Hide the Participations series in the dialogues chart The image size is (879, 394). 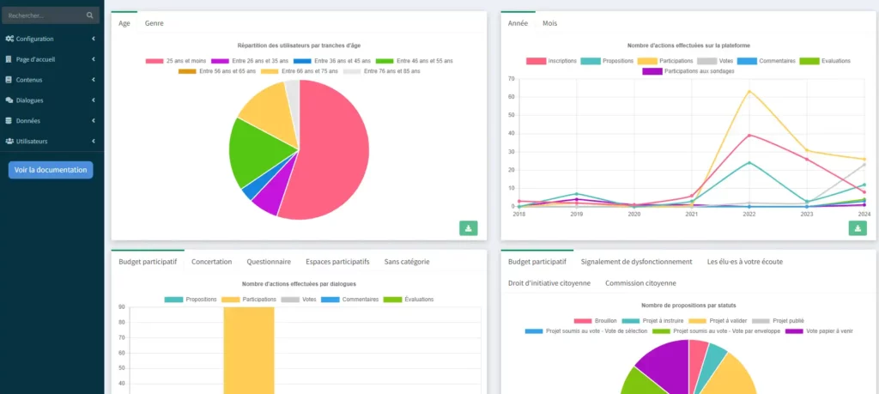click(x=249, y=300)
